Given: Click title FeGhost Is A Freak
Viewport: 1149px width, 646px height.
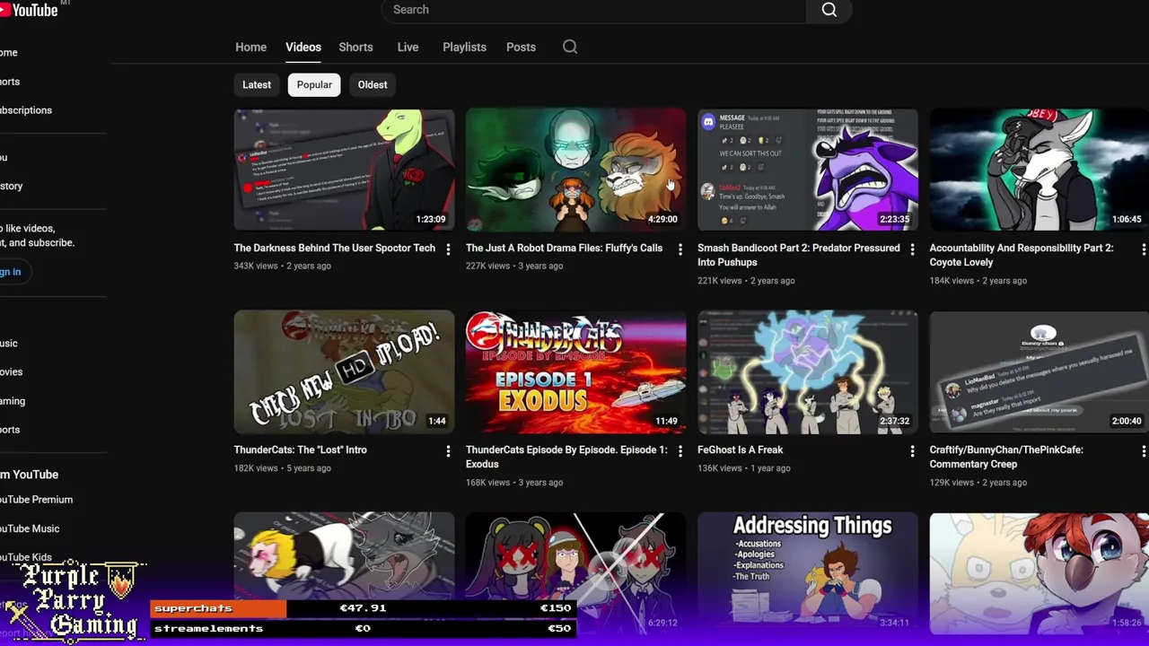Looking at the screenshot, I should 740,450.
